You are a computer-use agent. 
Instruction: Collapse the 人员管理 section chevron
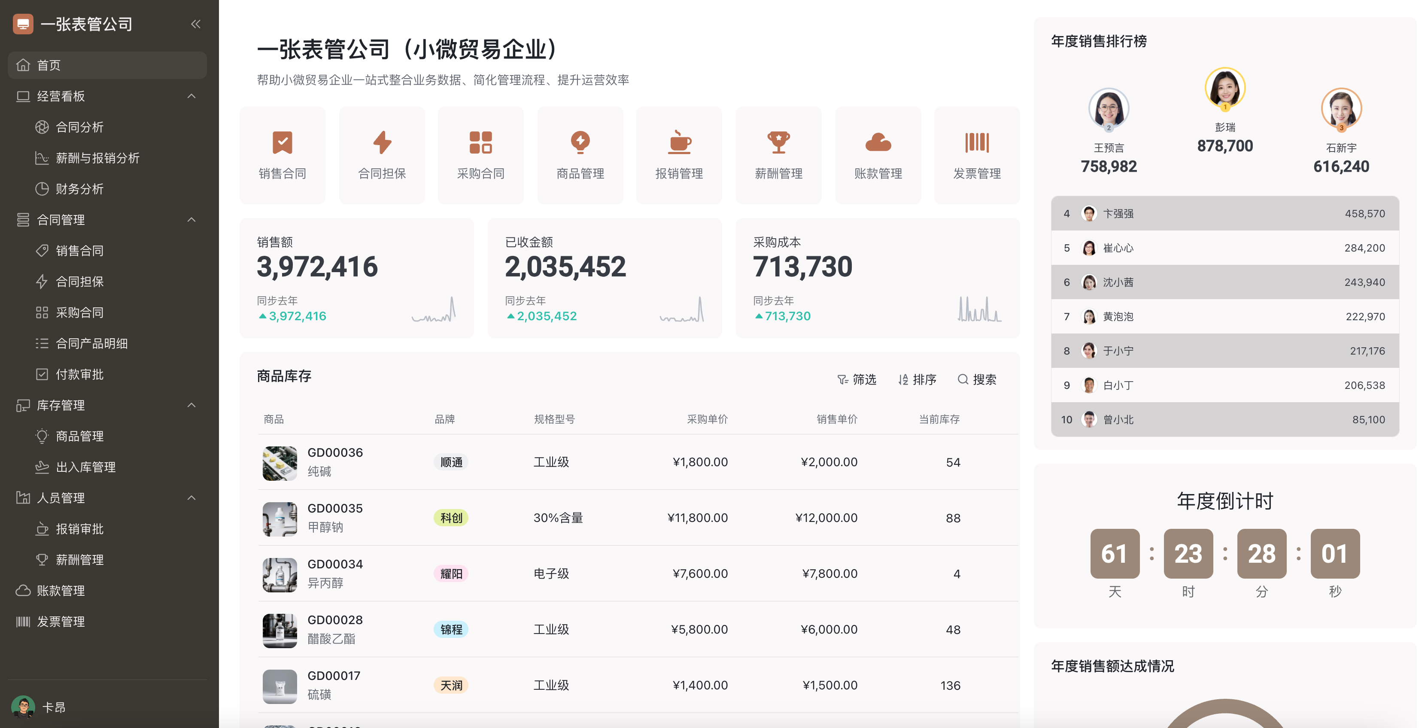coord(191,498)
